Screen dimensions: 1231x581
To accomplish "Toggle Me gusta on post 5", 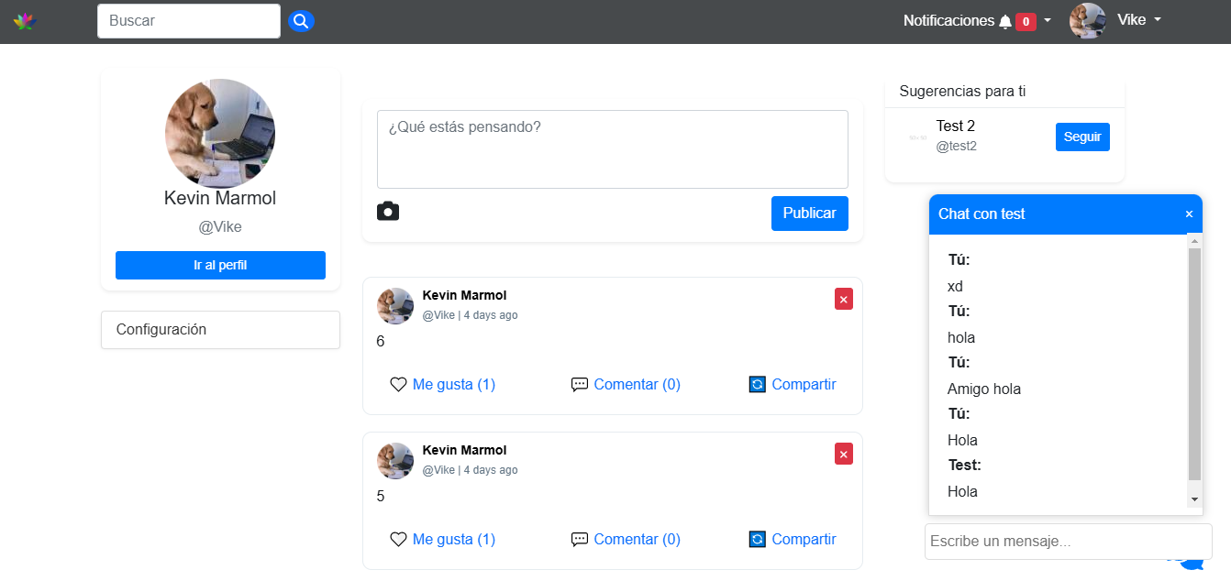I will pyautogui.click(x=443, y=540).
